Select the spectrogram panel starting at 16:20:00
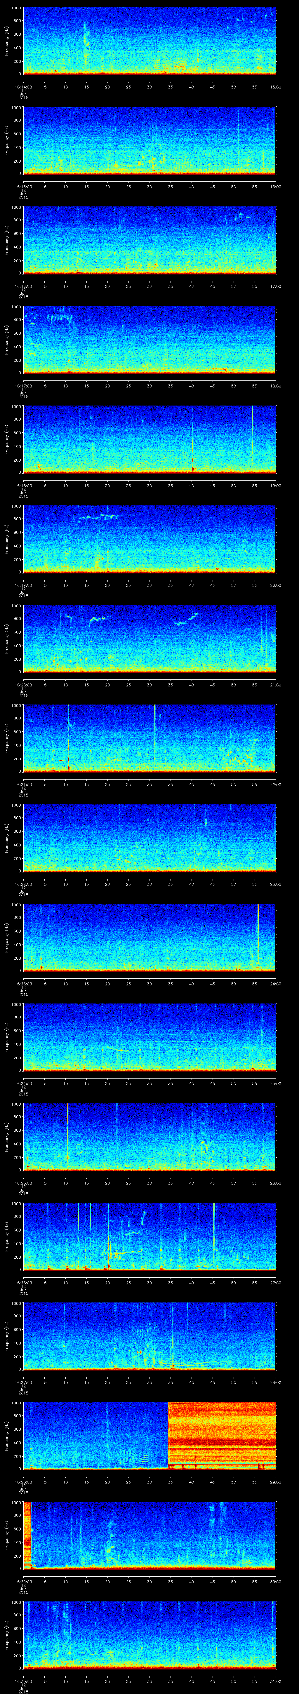 pyautogui.click(x=150, y=639)
